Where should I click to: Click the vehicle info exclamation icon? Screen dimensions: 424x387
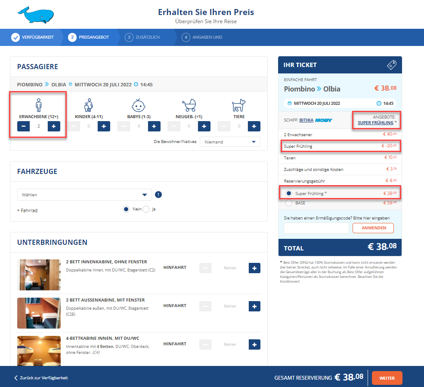coord(158,195)
